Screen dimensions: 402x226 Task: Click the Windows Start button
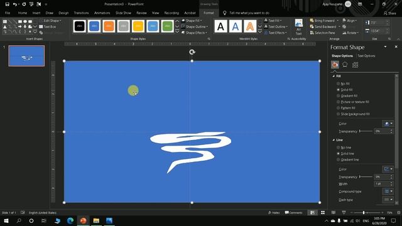tap(6, 220)
